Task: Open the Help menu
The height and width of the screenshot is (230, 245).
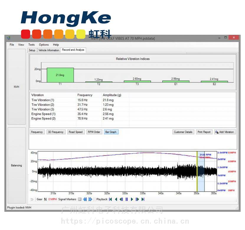Action: click(56, 45)
